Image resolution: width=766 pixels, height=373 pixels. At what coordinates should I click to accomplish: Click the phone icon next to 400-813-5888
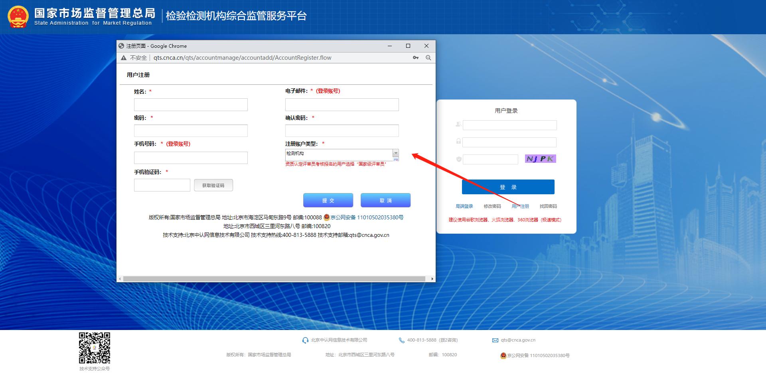coord(401,340)
